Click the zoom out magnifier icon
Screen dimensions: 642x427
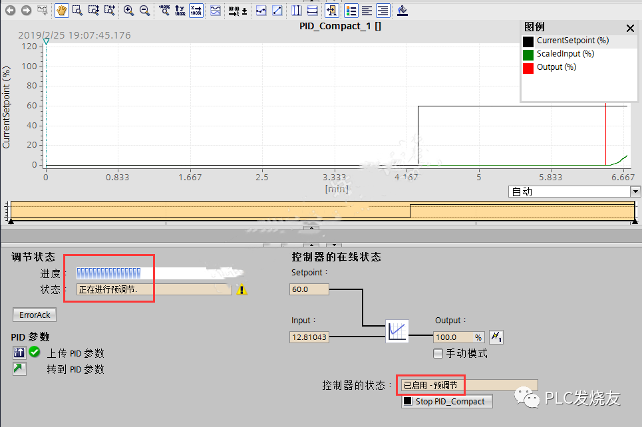[x=144, y=10]
